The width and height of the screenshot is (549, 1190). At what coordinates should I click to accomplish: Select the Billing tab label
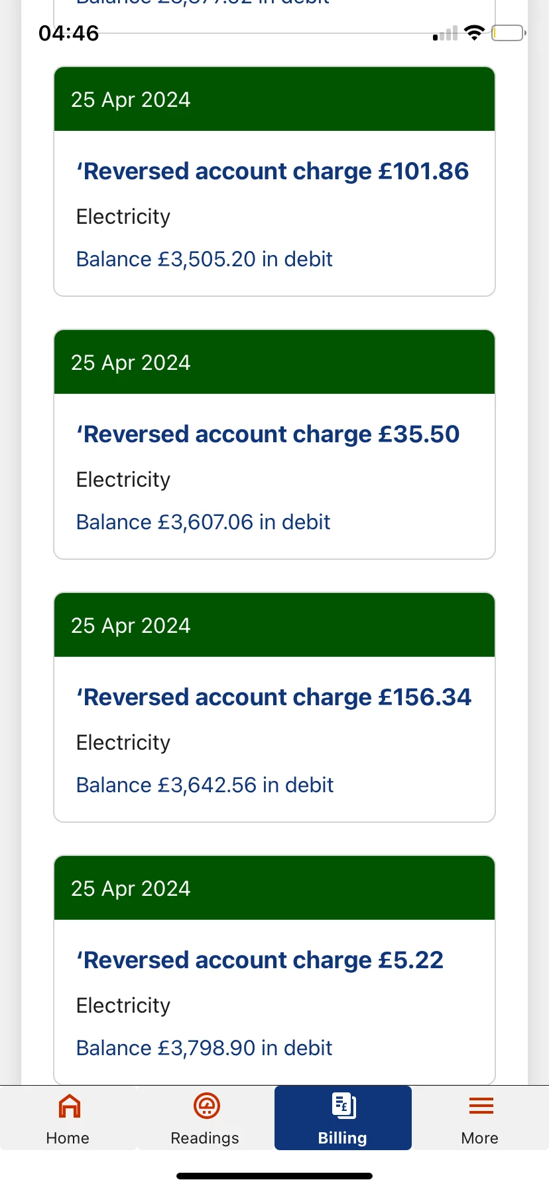tap(342, 1138)
